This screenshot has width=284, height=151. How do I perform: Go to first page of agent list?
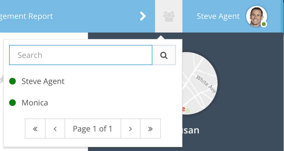(35, 129)
